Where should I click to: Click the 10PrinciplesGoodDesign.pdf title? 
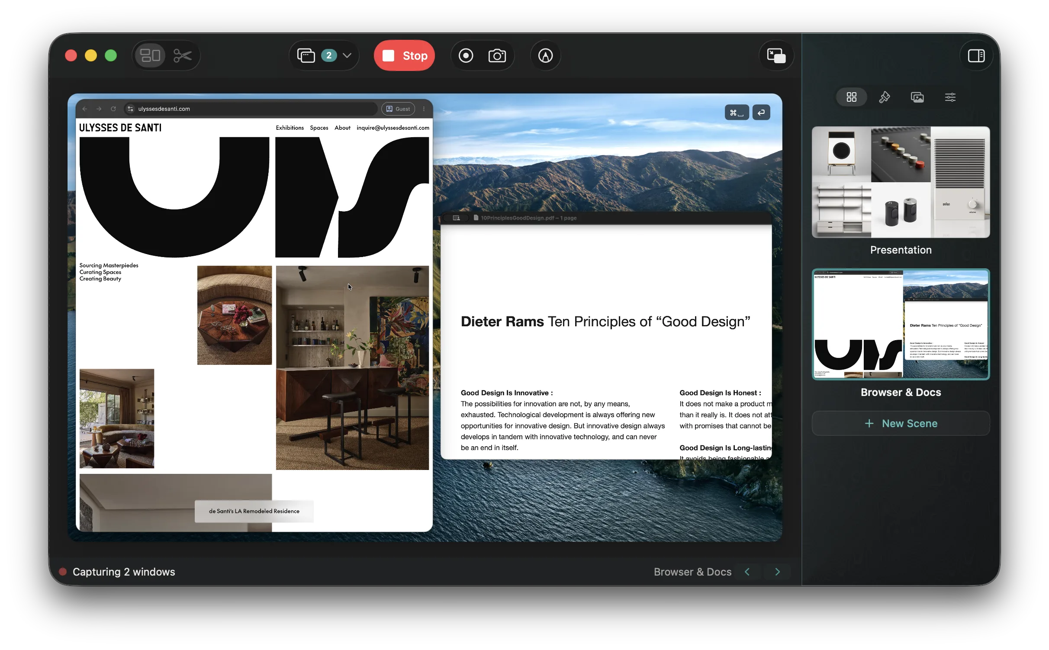pos(528,218)
